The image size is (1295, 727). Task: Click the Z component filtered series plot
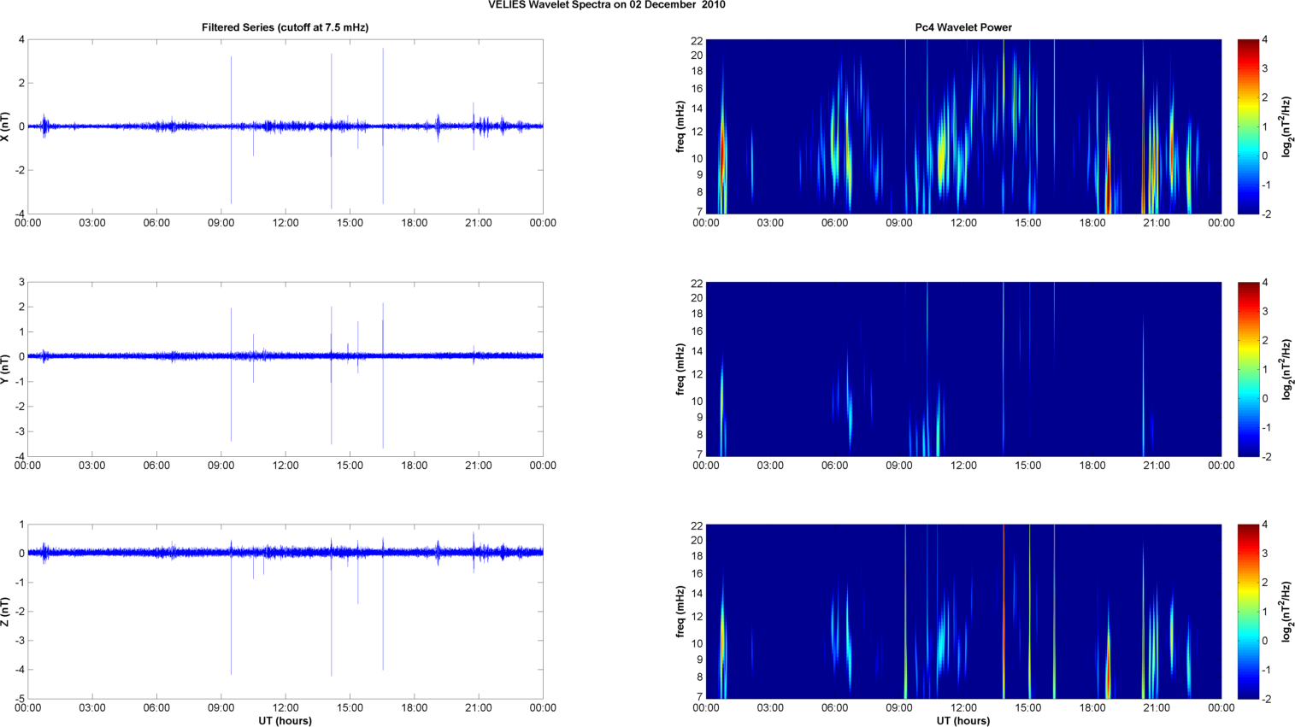tap(285, 612)
